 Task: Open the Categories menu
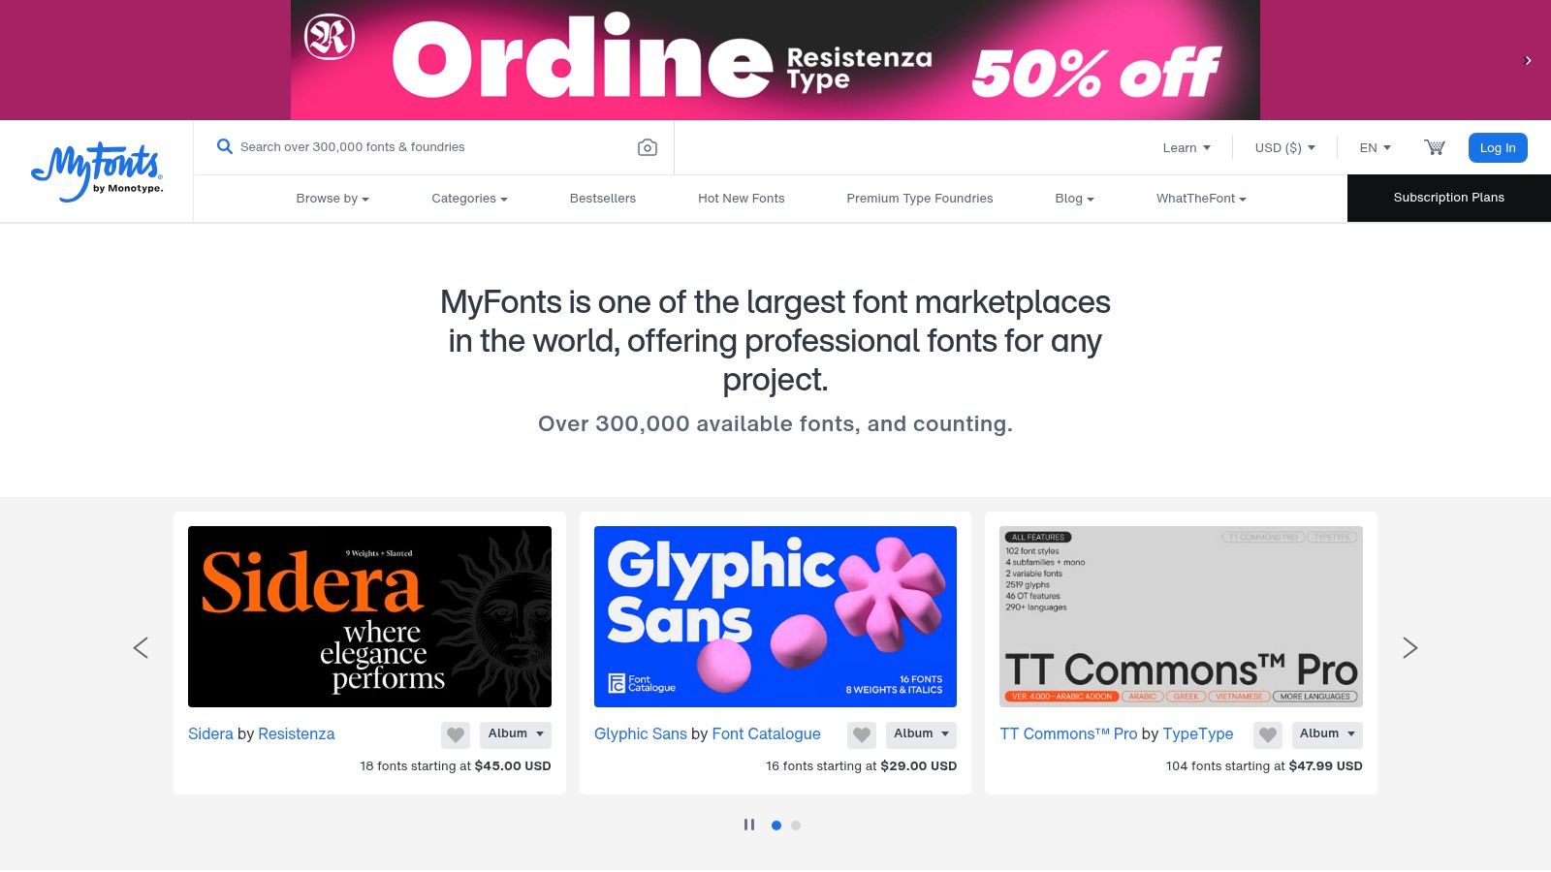(469, 198)
